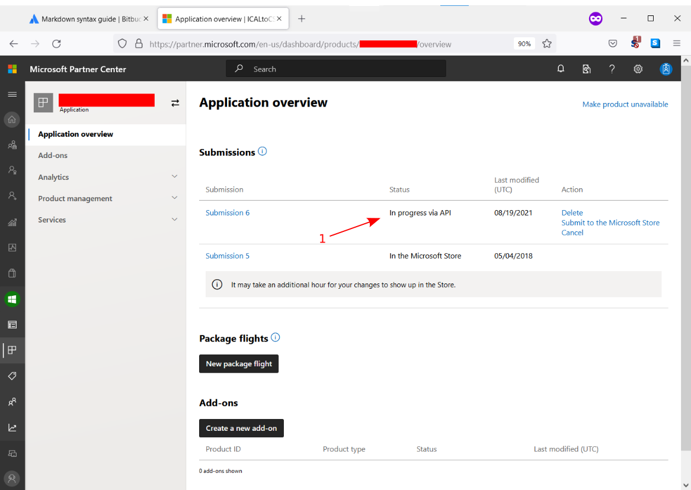This screenshot has width=691, height=490.
Task: Open the Submission 6 link
Action: (228, 212)
